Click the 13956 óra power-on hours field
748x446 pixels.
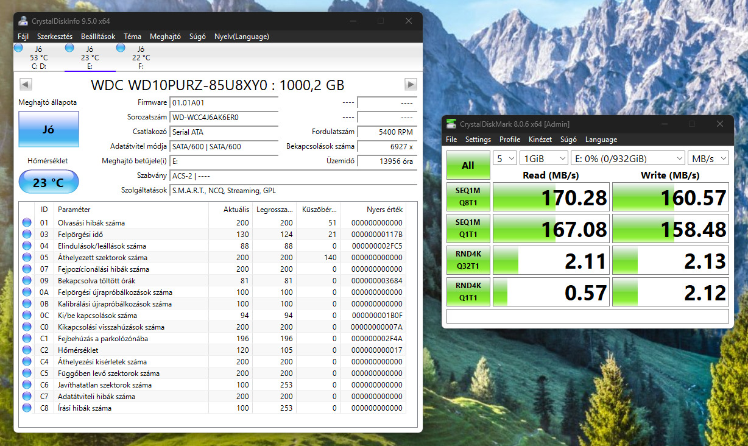coord(387,161)
